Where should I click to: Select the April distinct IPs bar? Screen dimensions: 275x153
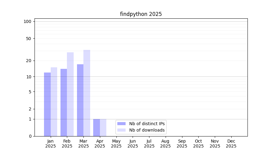[97, 128]
